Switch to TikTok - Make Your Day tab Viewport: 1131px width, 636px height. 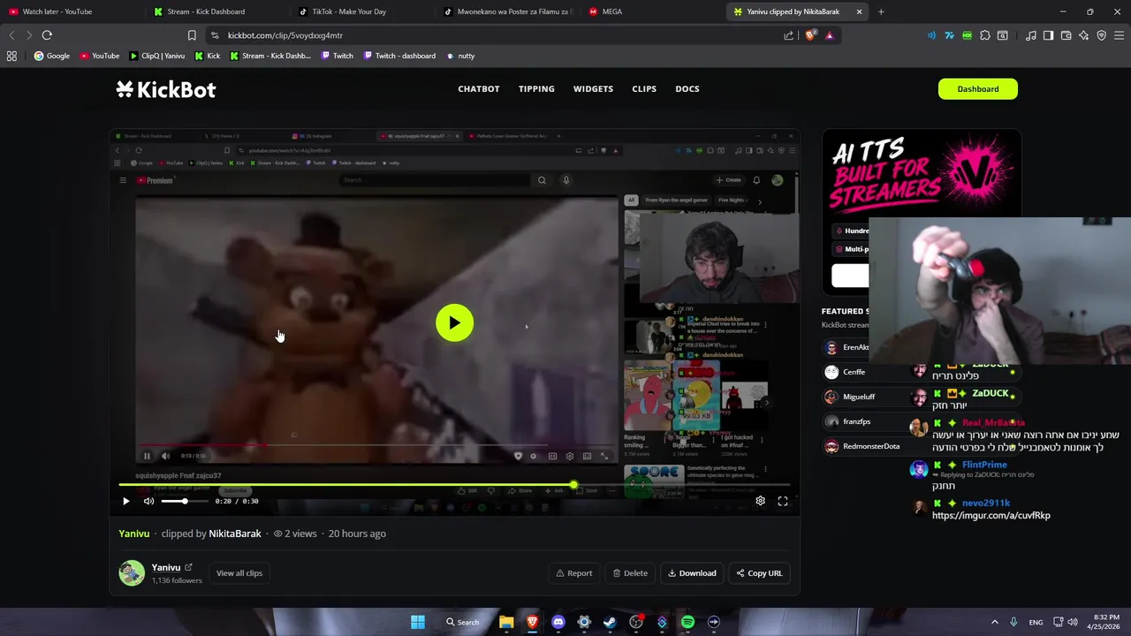pyautogui.click(x=349, y=11)
